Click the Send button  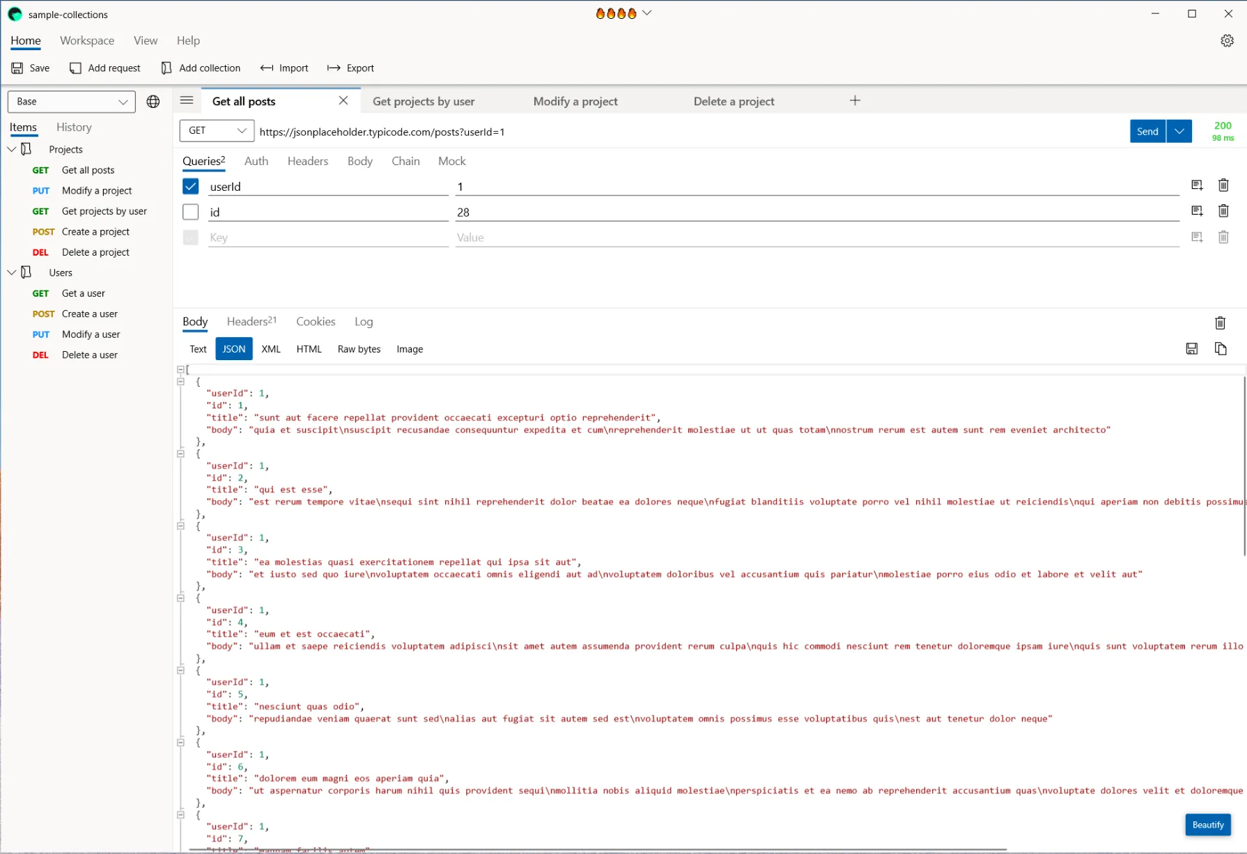click(x=1147, y=131)
